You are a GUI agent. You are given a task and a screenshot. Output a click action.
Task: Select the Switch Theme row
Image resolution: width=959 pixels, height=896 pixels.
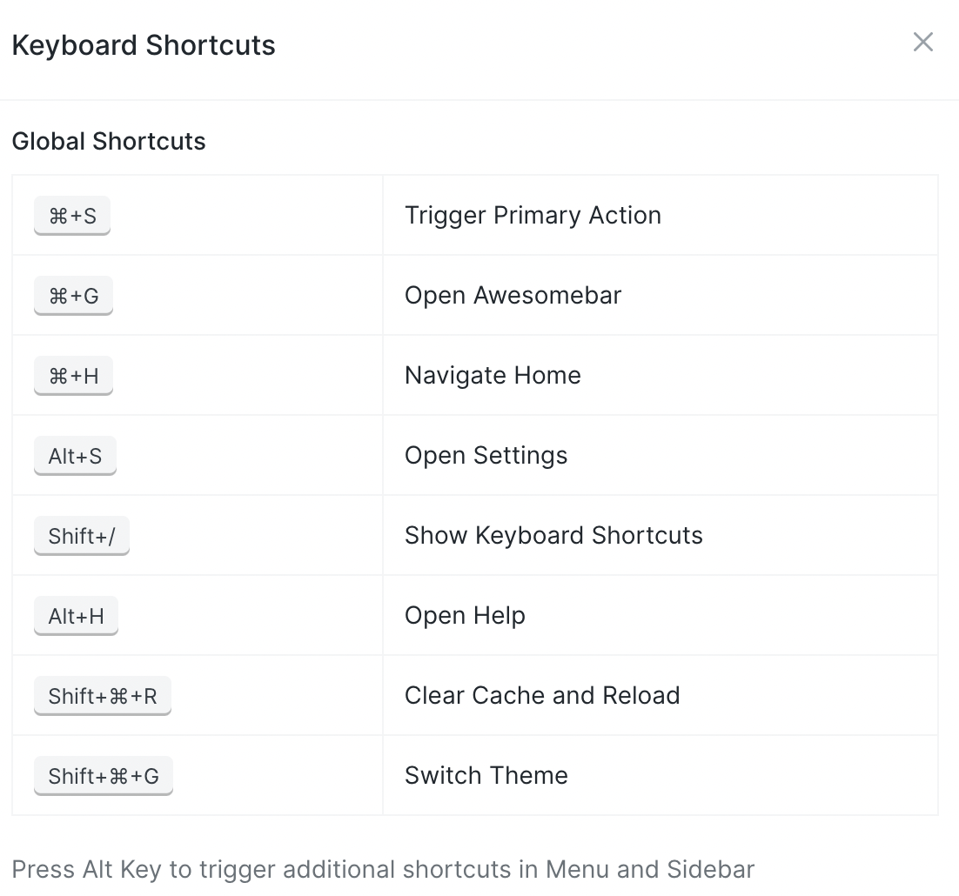(486, 775)
